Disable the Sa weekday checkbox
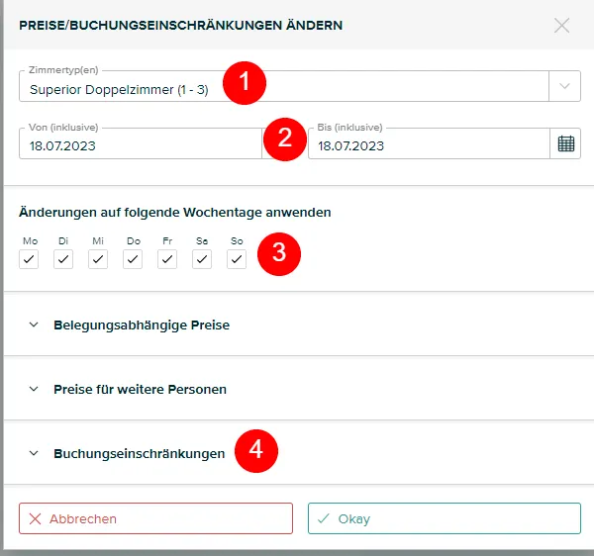The height and width of the screenshot is (556, 594). coord(202,259)
